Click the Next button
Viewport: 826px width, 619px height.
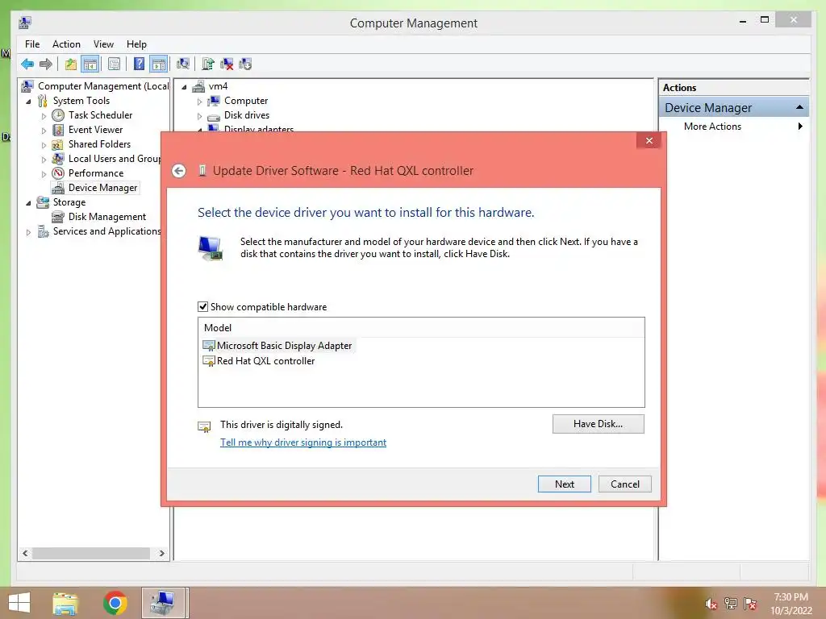tap(564, 484)
